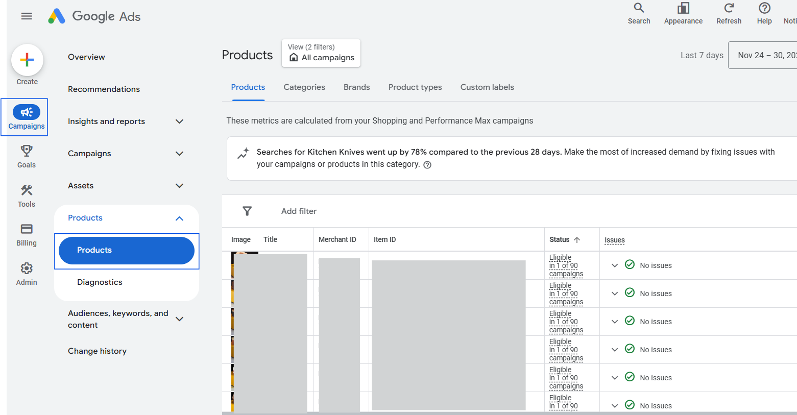This screenshot has width=797, height=415.
Task: Open the Help question mark icon
Action: pyautogui.click(x=764, y=8)
